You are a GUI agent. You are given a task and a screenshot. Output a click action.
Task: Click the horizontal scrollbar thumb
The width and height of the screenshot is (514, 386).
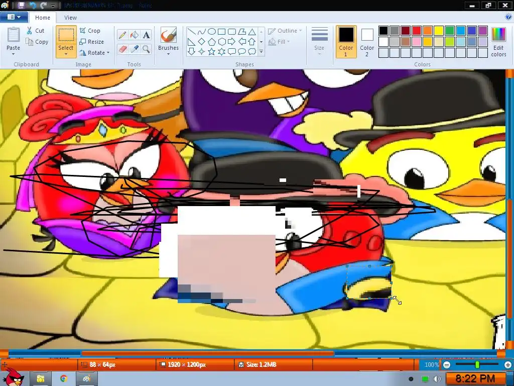(x=208, y=353)
